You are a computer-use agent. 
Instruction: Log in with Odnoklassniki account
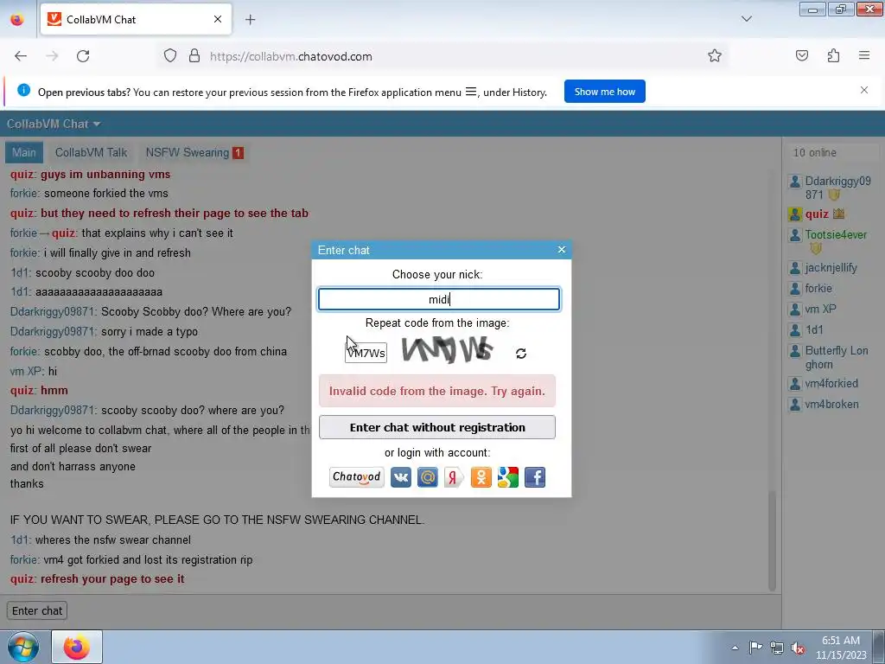point(481,477)
